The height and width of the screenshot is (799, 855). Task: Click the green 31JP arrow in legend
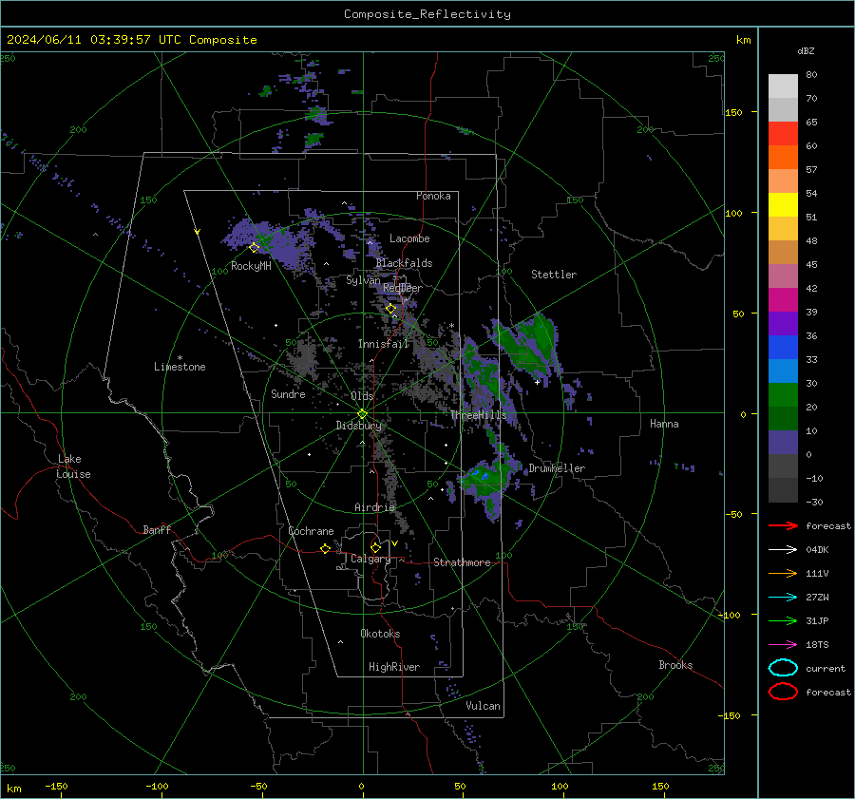[x=783, y=620]
